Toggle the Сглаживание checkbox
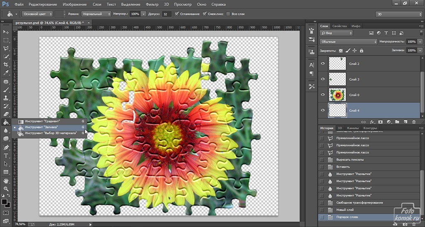The width and height of the screenshot is (425, 227). [x=177, y=14]
